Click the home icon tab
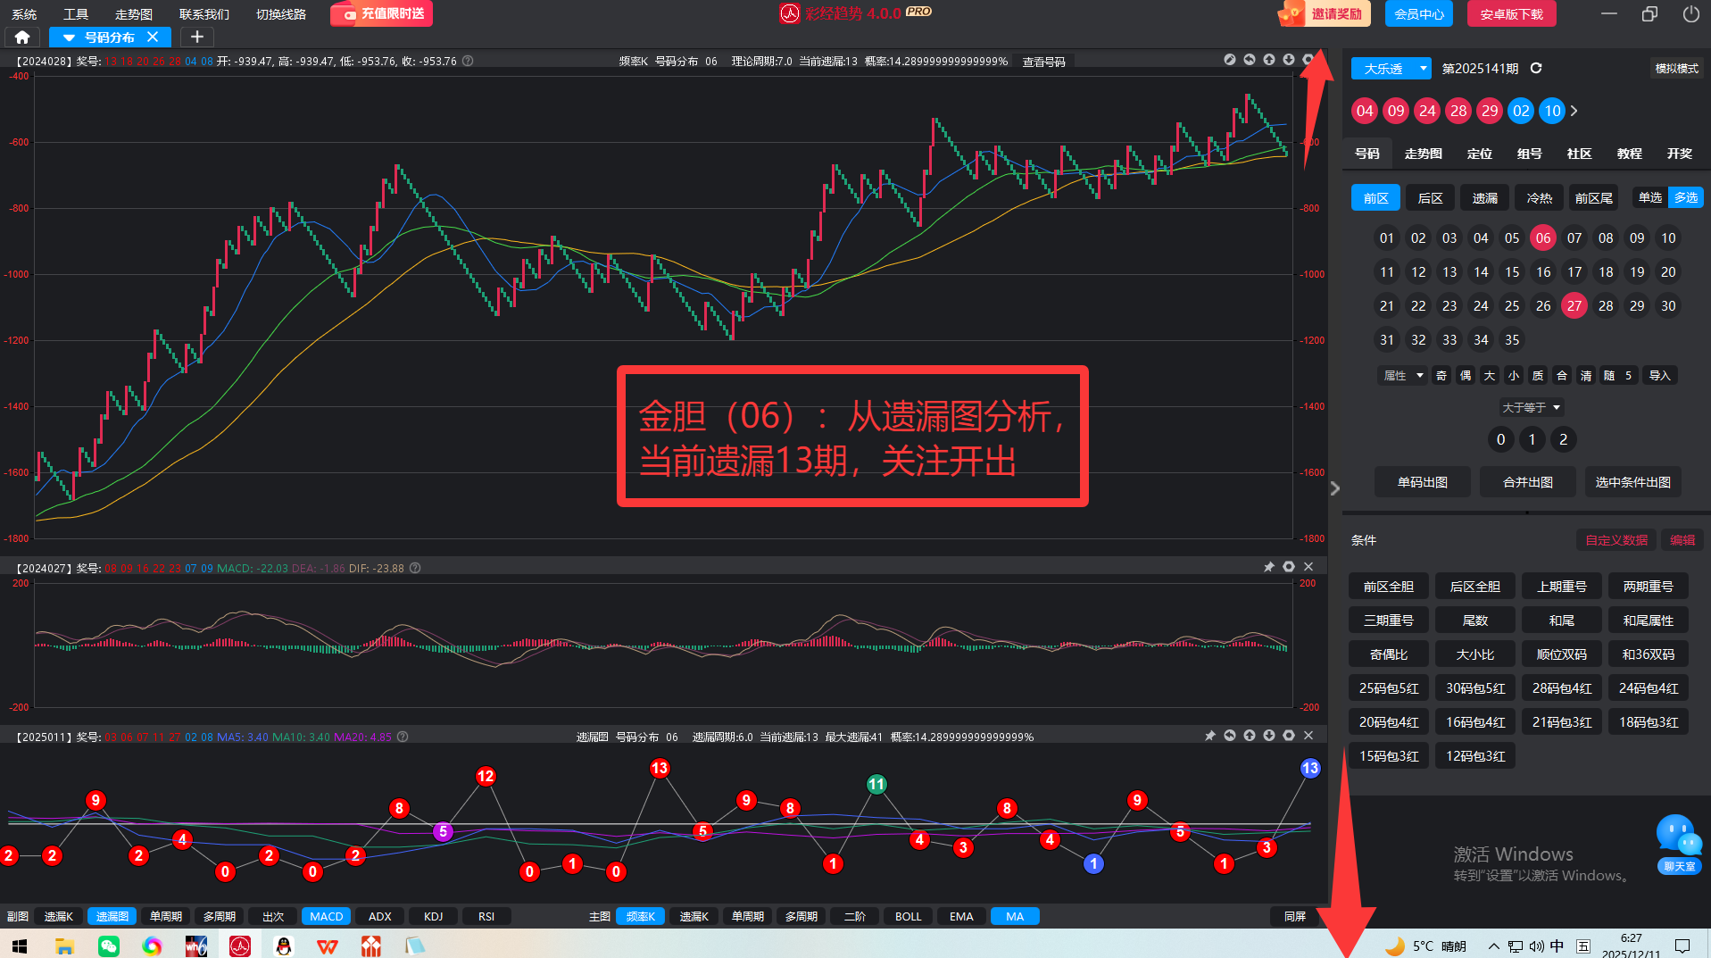Screen dimensions: 1711x958 [x=22, y=37]
